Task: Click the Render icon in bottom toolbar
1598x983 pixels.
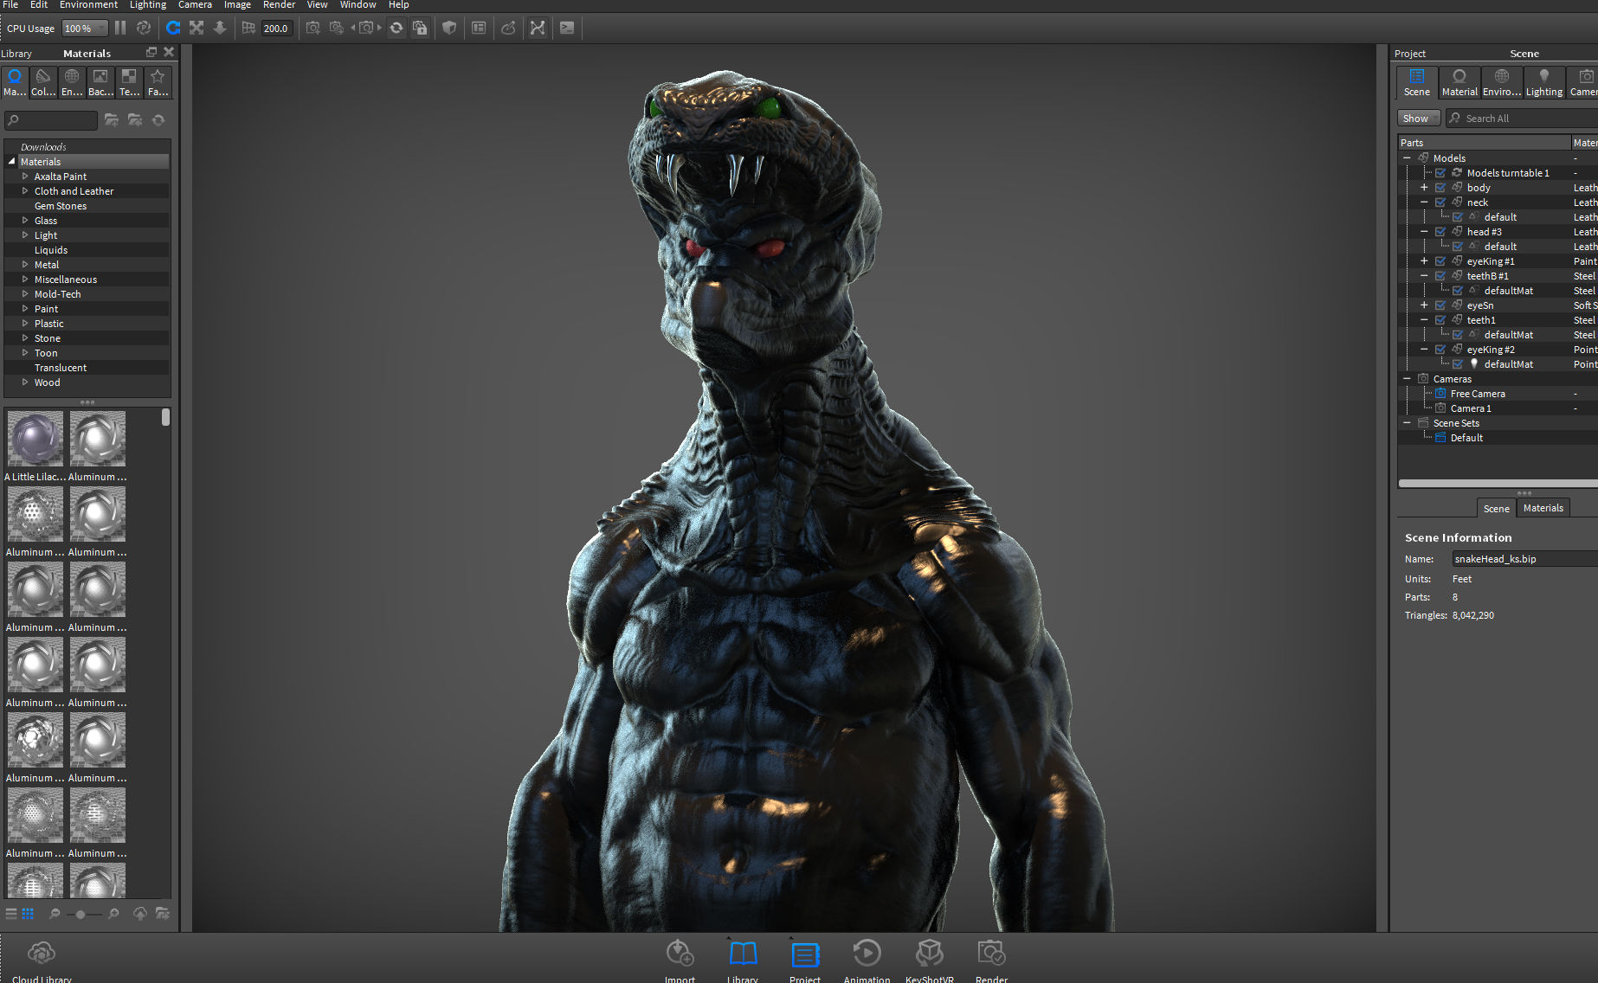Action: tap(991, 954)
